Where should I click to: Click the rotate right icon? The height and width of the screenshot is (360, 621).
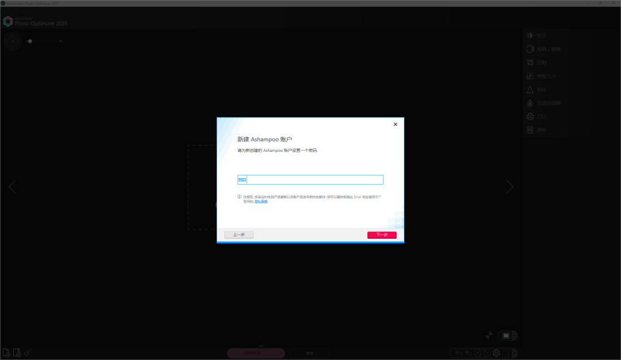point(487,353)
